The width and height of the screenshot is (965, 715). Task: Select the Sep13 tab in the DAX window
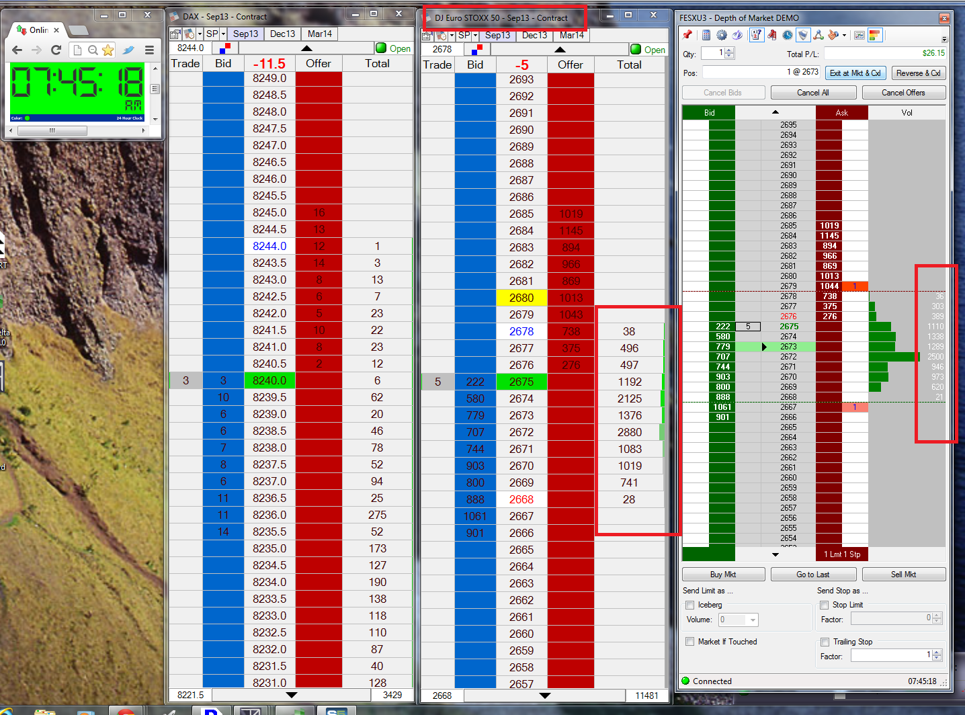tap(246, 34)
